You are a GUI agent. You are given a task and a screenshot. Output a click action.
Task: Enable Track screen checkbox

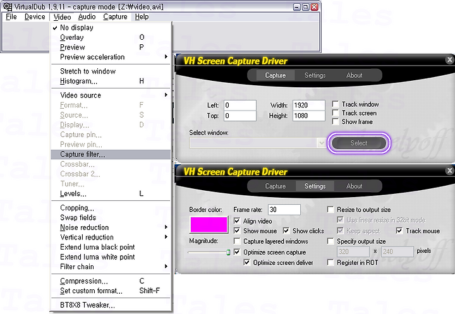click(336, 112)
